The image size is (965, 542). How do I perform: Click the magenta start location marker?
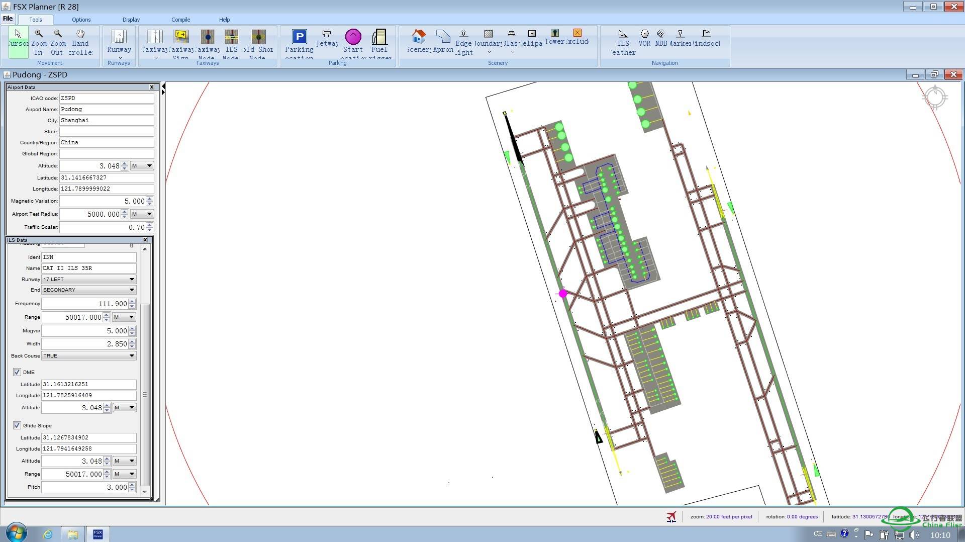click(563, 294)
